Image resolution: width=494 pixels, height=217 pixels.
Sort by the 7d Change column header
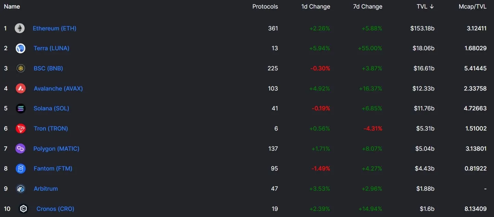pos(367,6)
